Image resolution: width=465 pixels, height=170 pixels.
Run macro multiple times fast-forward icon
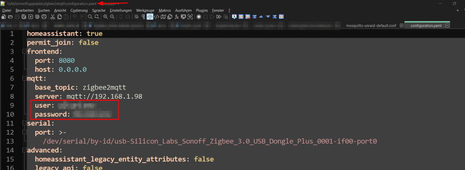(219, 17)
